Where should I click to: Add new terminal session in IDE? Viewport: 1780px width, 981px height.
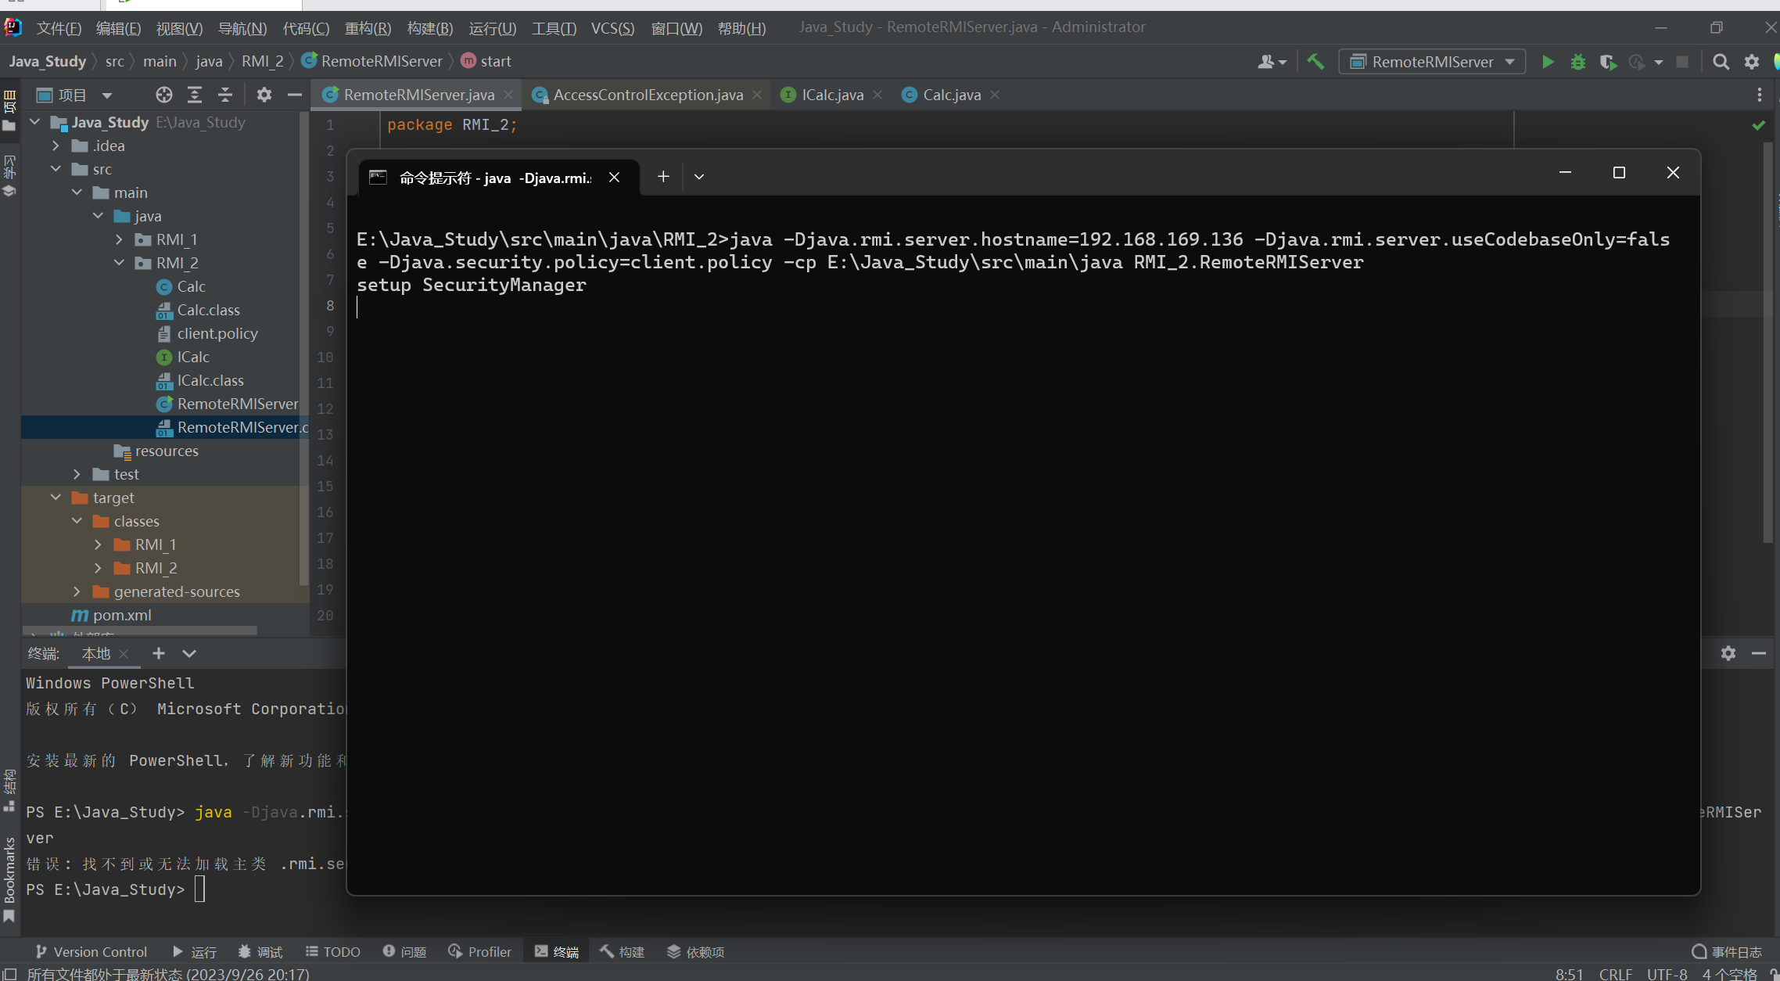159,653
